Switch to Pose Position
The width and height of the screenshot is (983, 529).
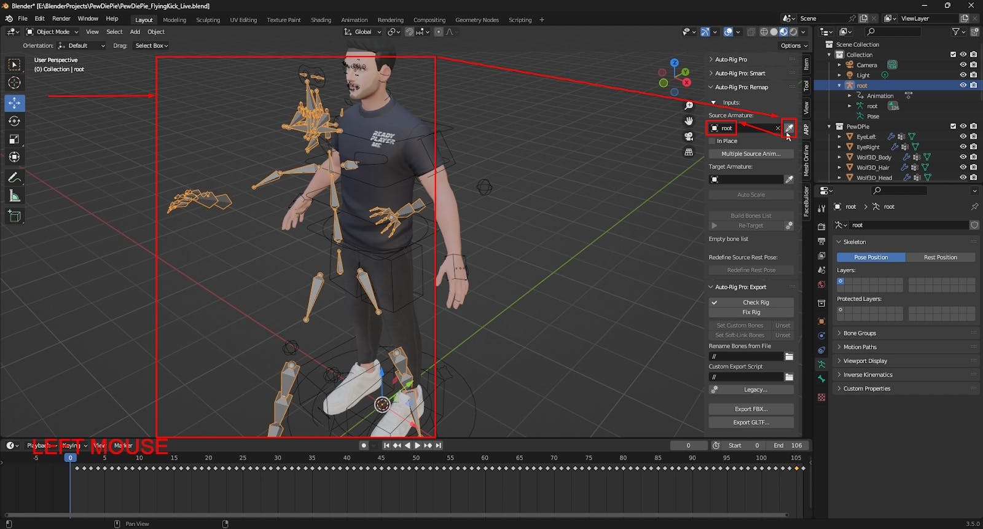point(871,257)
